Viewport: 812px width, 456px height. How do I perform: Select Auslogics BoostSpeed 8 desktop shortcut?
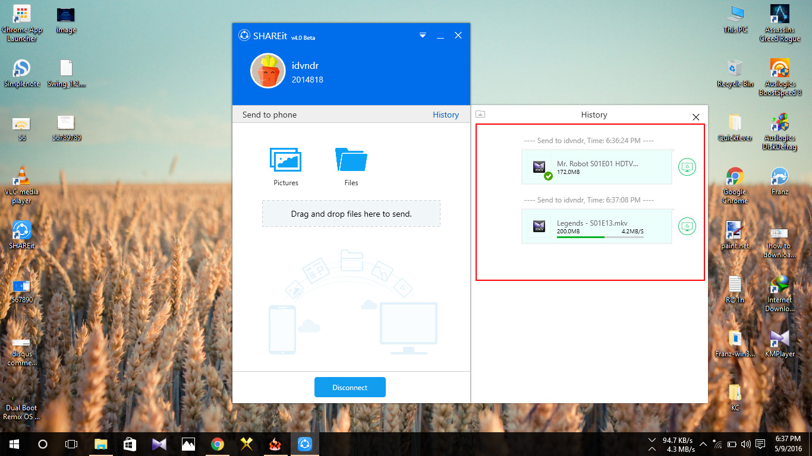tap(779, 77)
